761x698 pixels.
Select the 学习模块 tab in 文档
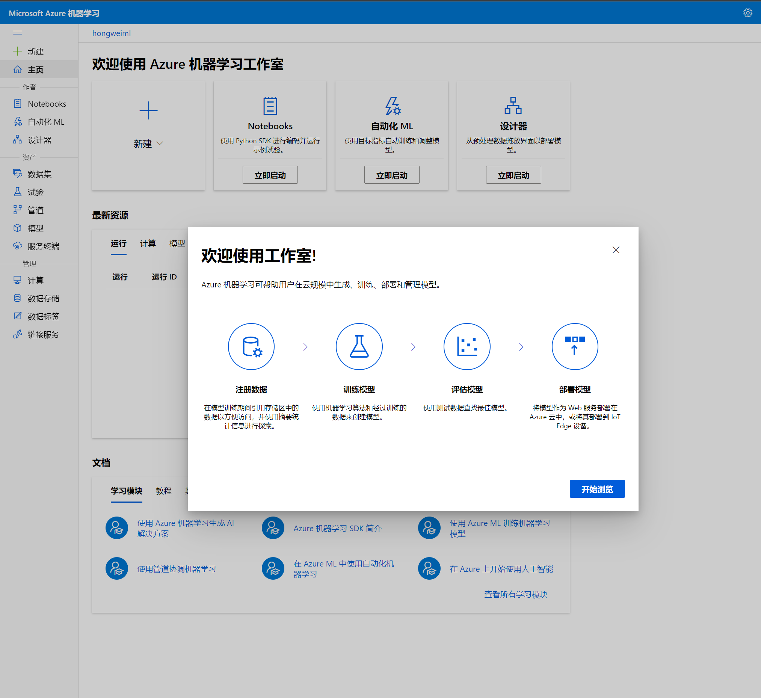(x=127, y=491)
